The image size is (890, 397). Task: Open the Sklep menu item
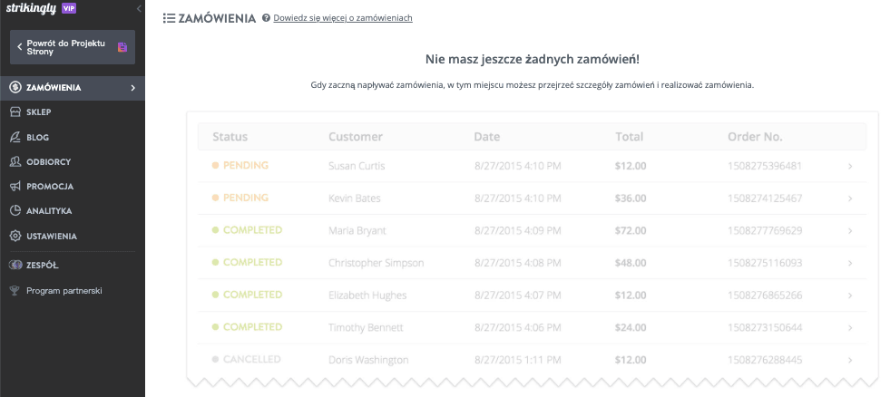tap(39, 112)
